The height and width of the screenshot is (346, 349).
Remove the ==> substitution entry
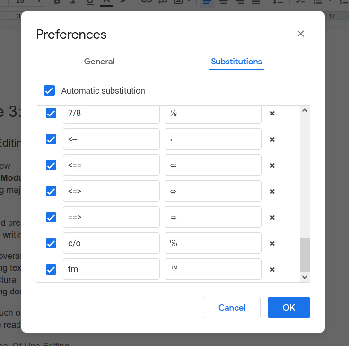pos(272,217)
